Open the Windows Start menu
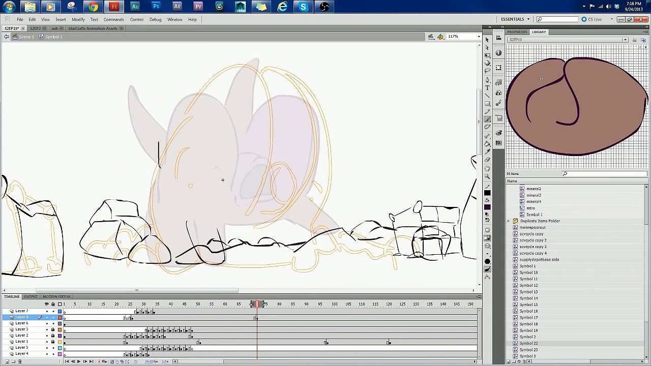Viewport: 651px width, 366px height. [9, 7]
